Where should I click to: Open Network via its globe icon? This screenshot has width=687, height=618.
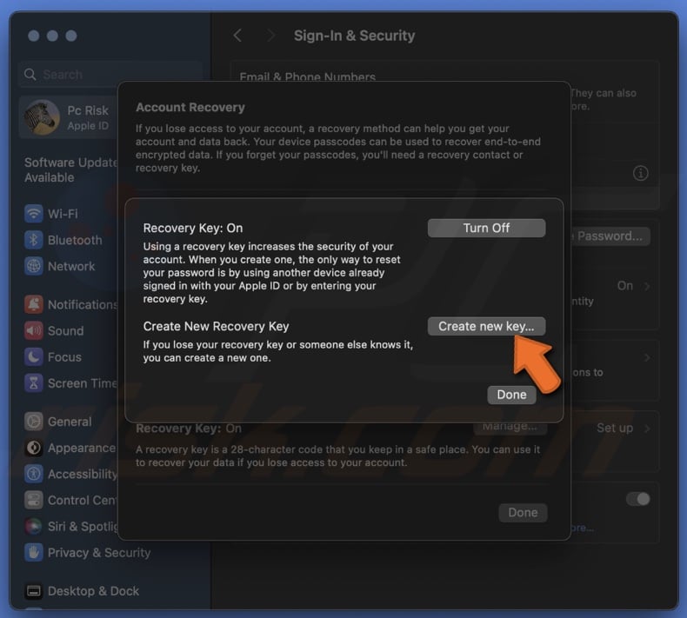tap(33, 266)
